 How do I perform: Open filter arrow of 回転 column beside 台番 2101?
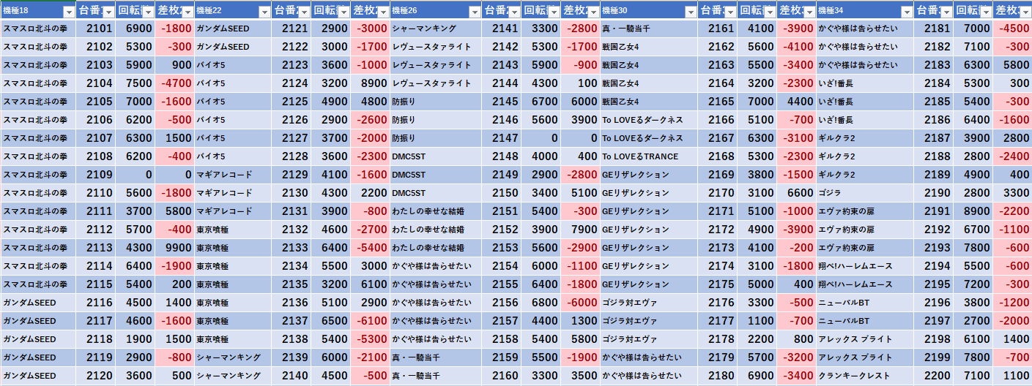point(147,12)
